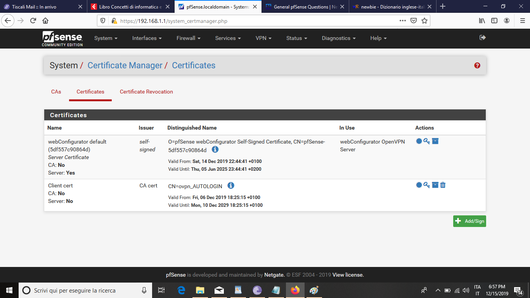
Task: Expand the Diagnostics menu
Action: (x=339, y=38)
